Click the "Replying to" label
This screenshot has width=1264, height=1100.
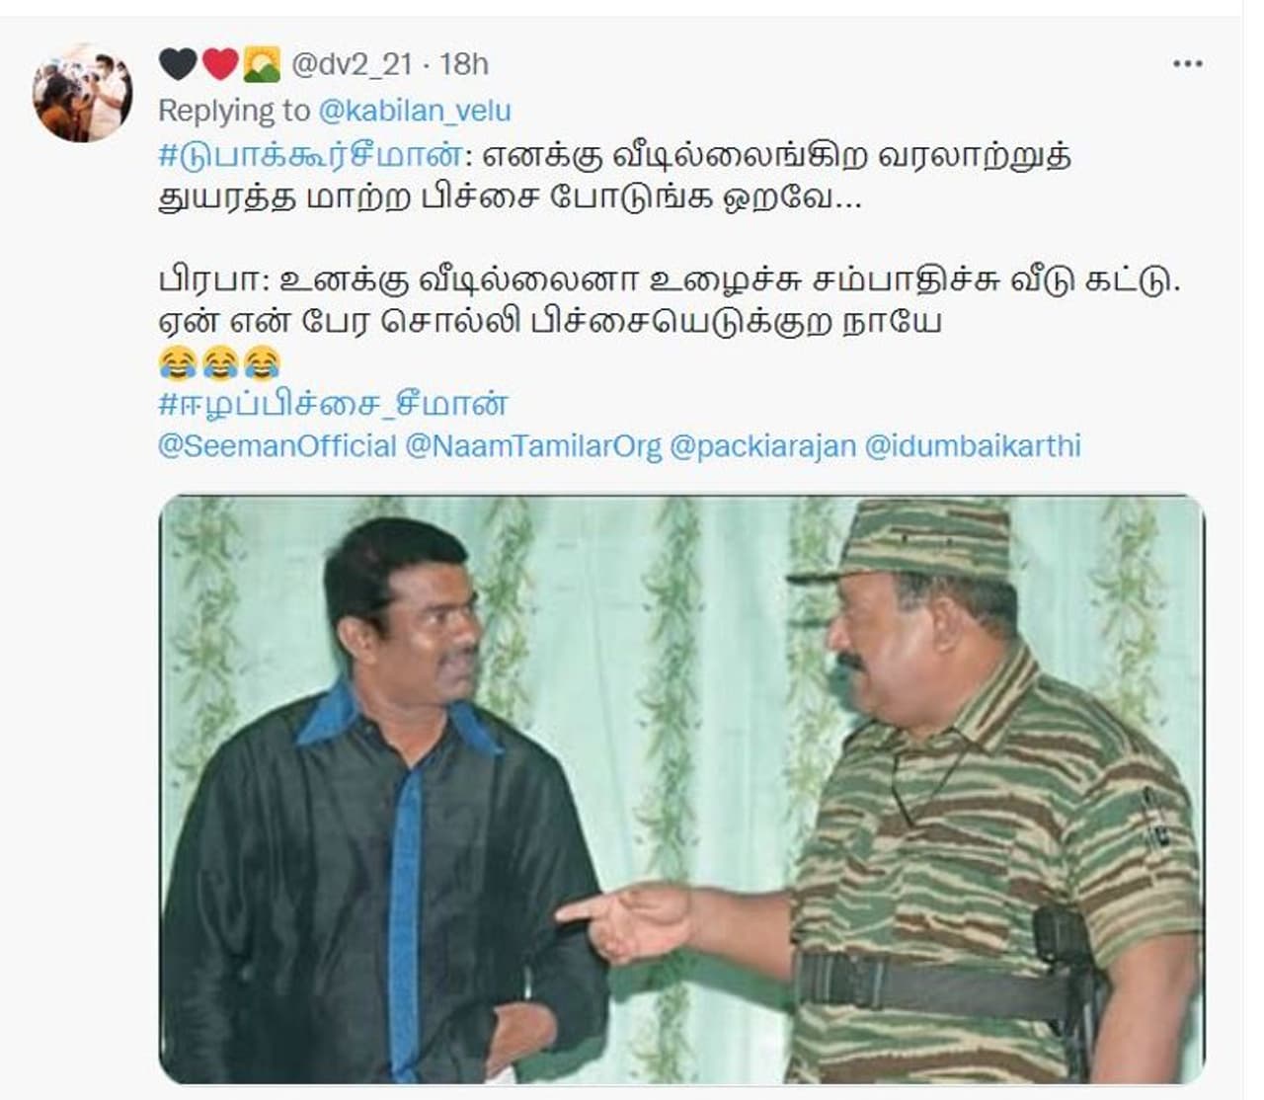pyautogui.click(x=234, y=111)
